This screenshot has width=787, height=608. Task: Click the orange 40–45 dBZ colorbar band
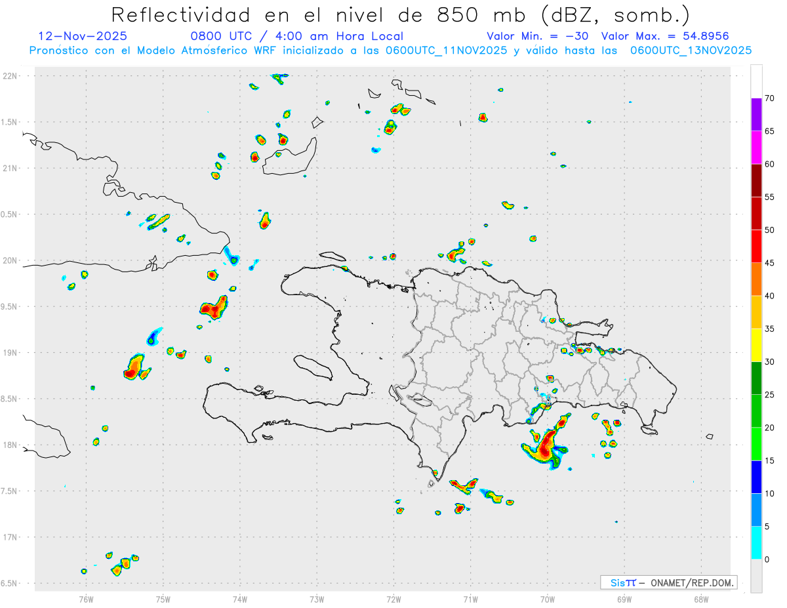coord(756,279)
